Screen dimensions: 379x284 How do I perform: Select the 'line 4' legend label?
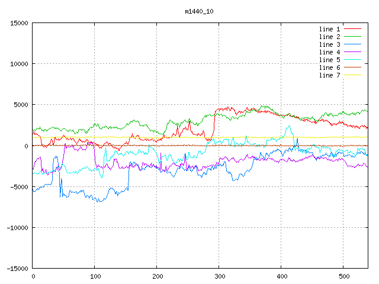[x=330, y=52]
